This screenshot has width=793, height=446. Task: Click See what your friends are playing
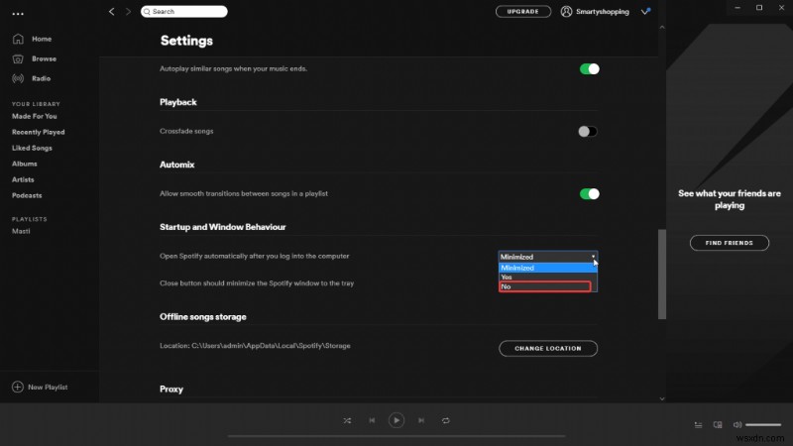[730, 199]
